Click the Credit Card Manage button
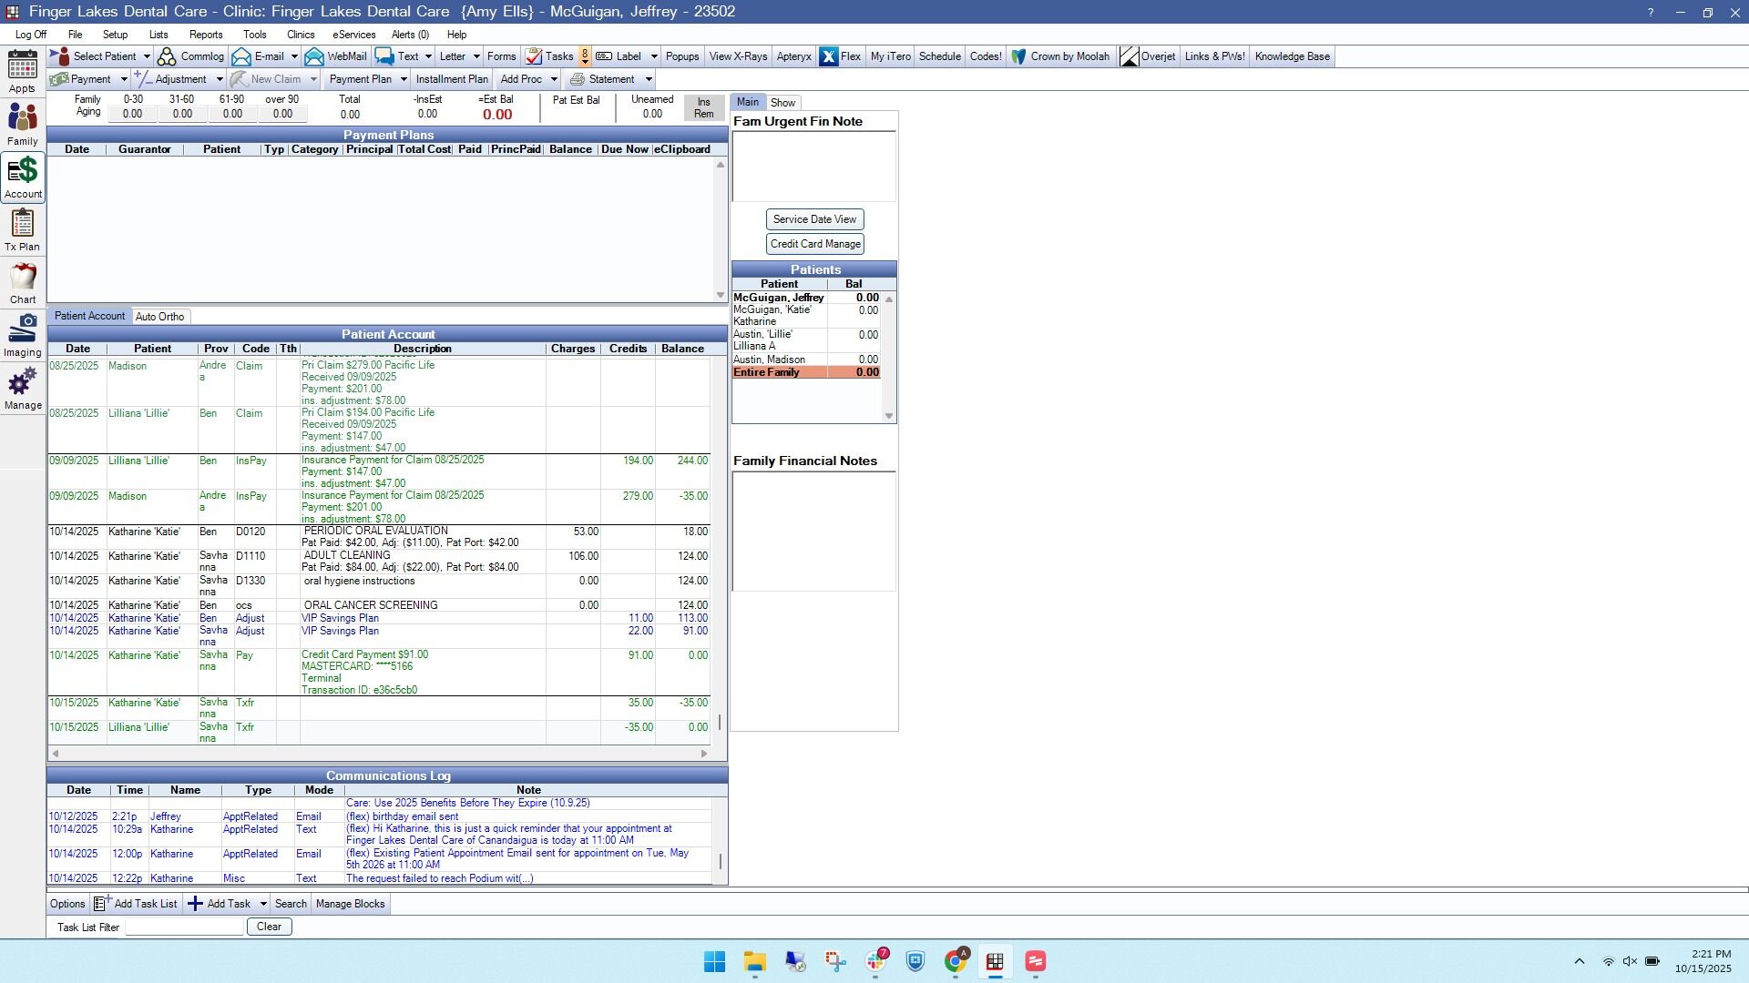This screenshot has width=1749, height=983. point(814,244)
